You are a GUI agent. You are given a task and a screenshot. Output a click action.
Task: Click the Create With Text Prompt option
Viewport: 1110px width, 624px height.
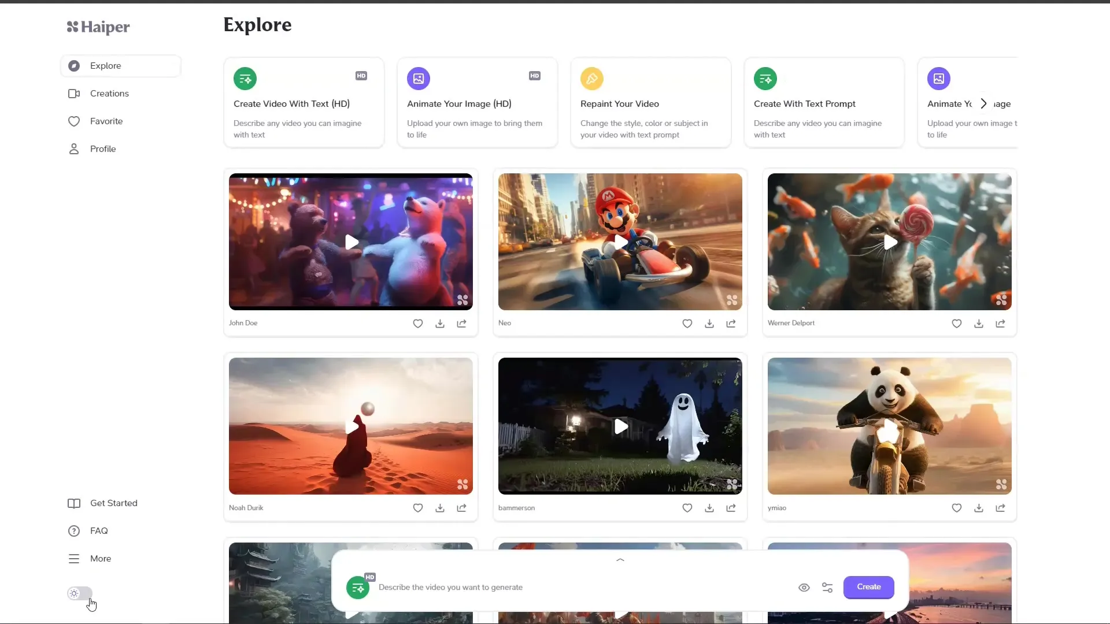click(823, 103)
